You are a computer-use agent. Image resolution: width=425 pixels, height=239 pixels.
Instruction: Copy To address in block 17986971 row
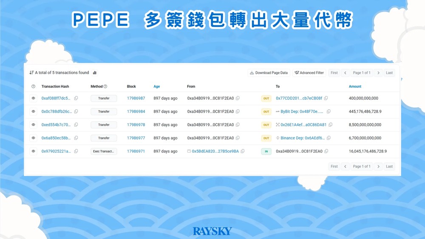click(326, 151)
